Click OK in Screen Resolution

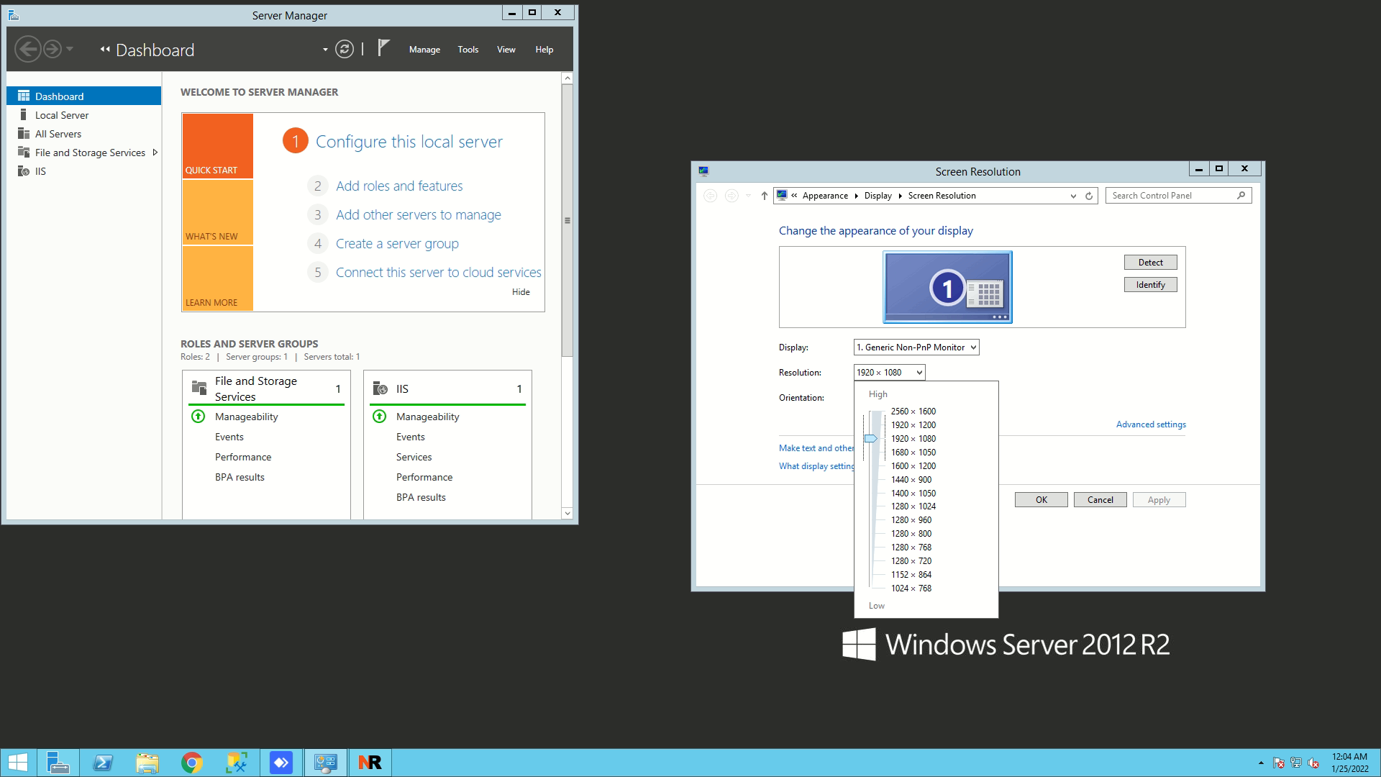1042,500
